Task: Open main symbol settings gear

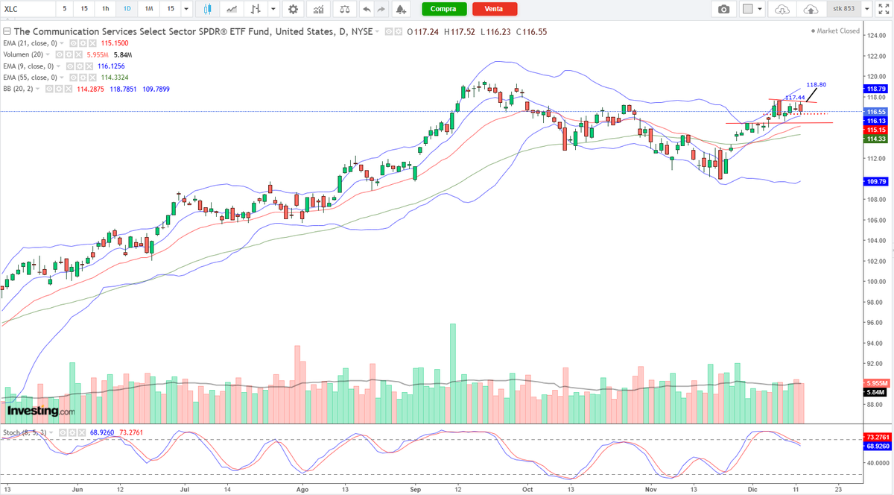Action: (x=399, y=31)
